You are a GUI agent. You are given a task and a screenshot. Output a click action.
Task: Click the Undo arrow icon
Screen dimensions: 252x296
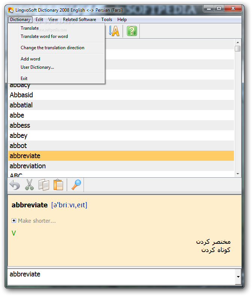15,185
